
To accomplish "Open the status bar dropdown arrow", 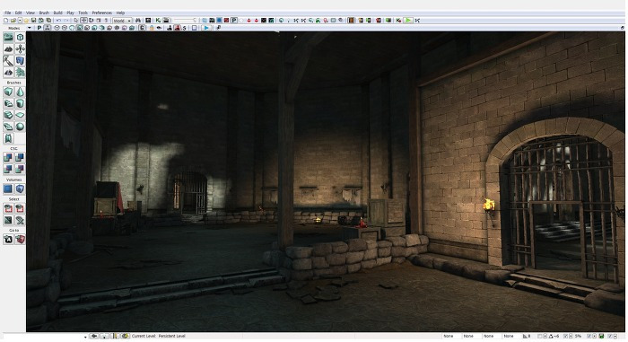I will pos(86,338).
